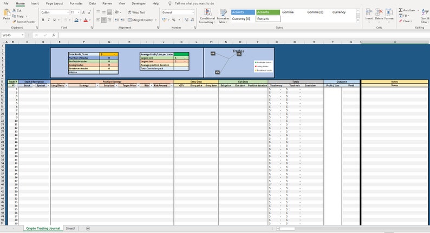
Task: Toggle center horizontal alignment
Action: click(x=103, y=19)
